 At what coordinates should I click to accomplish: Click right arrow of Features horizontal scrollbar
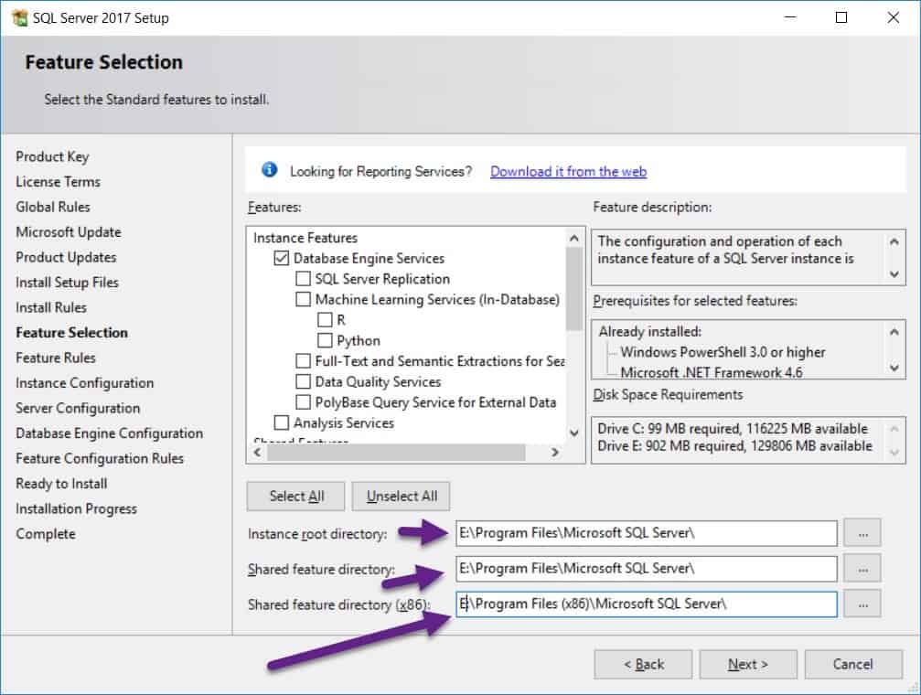554,453
